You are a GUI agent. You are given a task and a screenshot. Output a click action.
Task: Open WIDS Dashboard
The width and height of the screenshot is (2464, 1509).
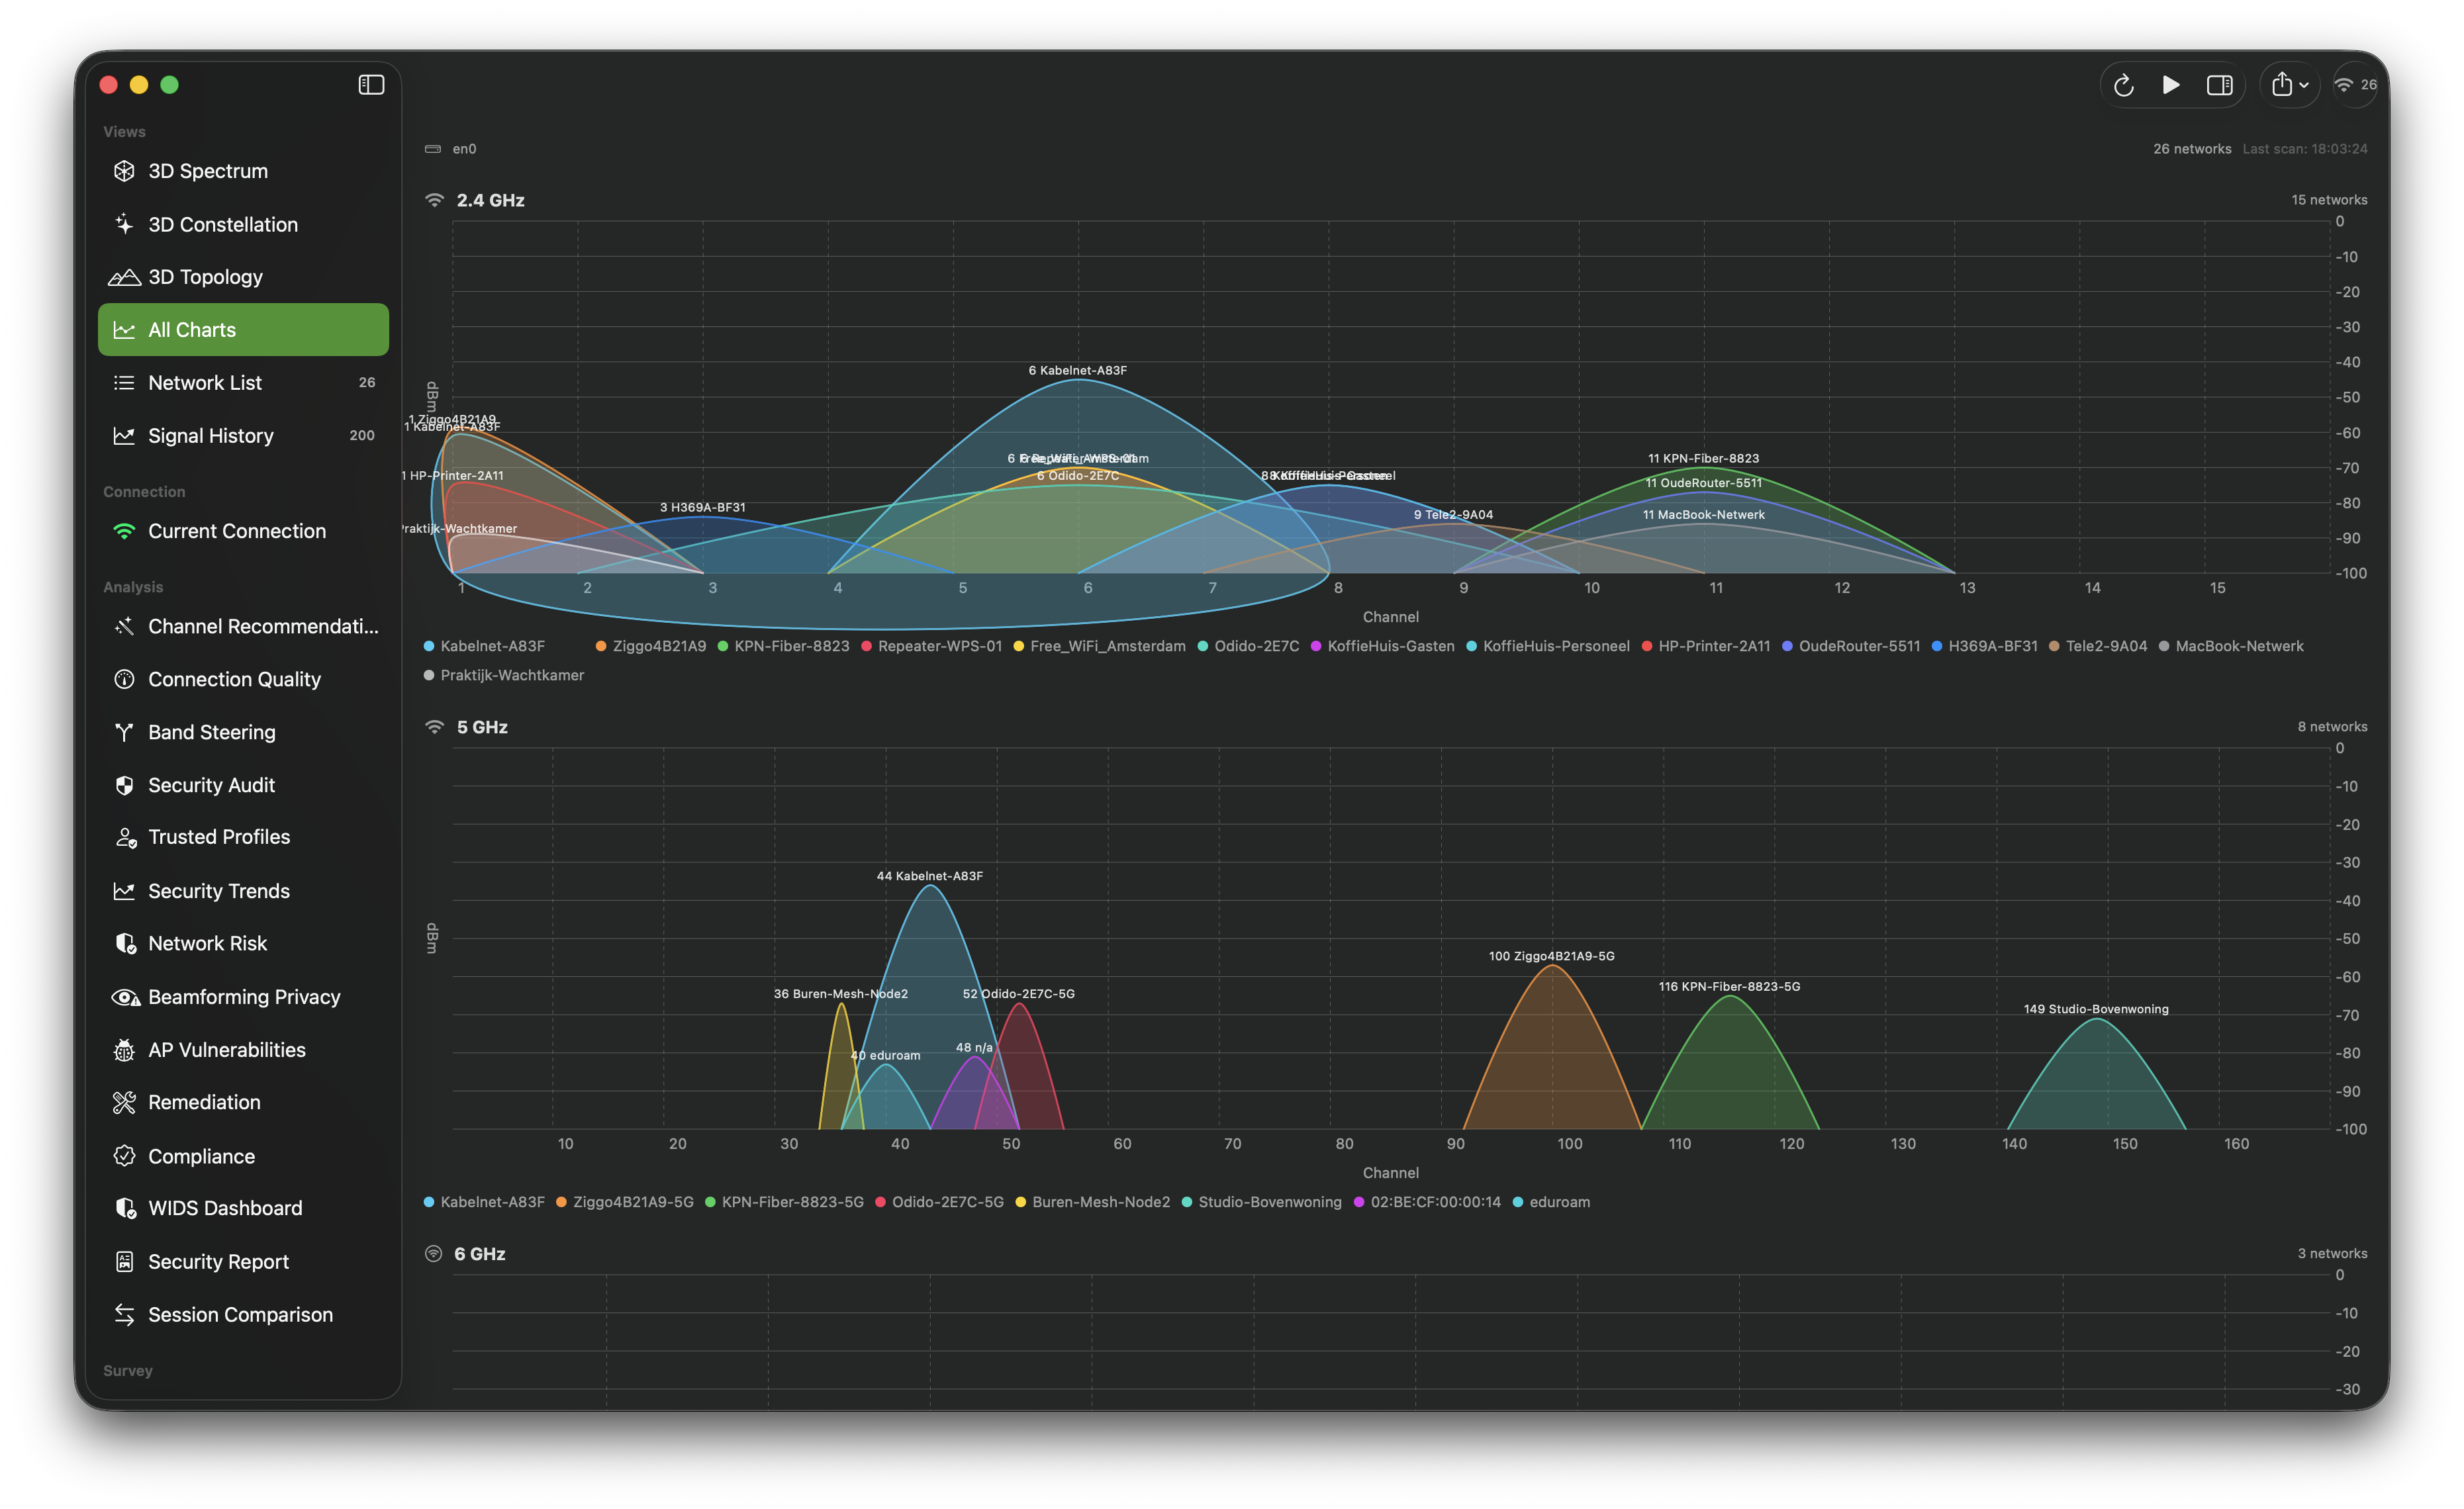pyautogui.click(x=243, y=1208)
